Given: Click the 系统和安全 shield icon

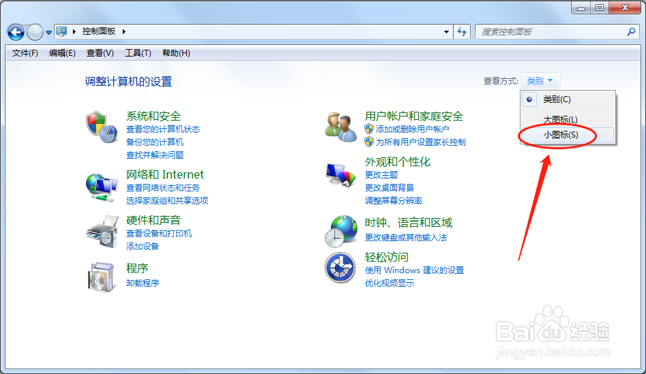Looking at the screenshot, I should coord(102,127).
